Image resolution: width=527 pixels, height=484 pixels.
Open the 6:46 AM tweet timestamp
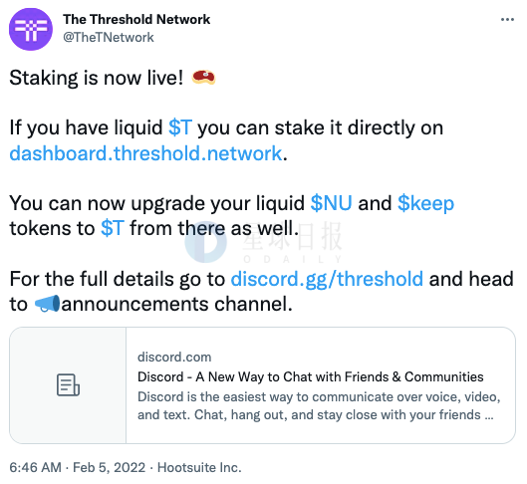(x=35, y=467)
